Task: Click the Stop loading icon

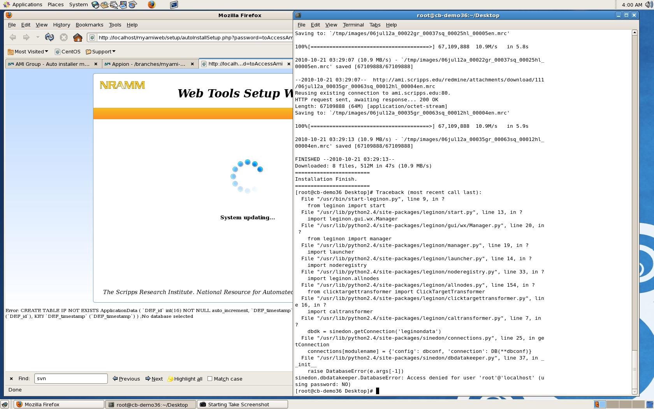Action: click(64, 37)
